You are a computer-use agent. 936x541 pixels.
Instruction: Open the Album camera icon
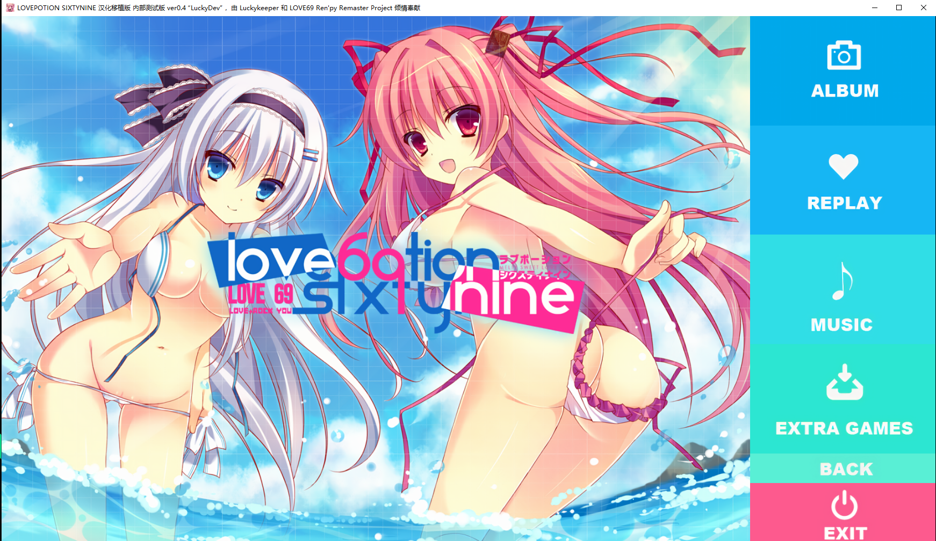coord(844,55)
